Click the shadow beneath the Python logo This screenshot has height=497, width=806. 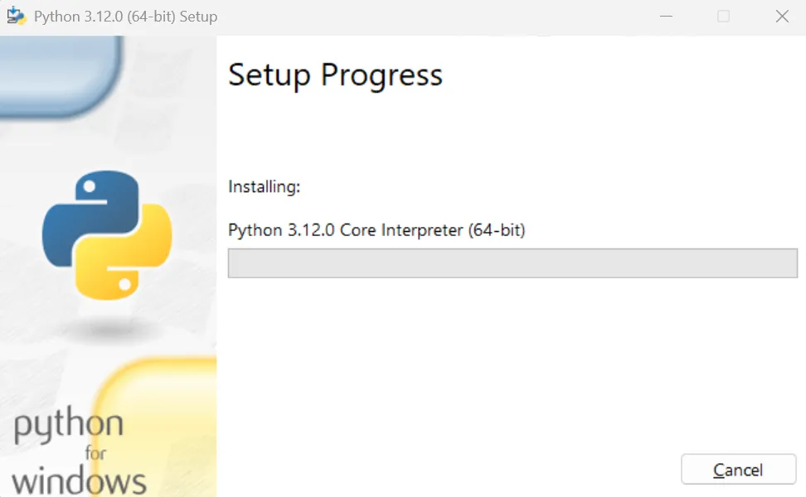106,330
